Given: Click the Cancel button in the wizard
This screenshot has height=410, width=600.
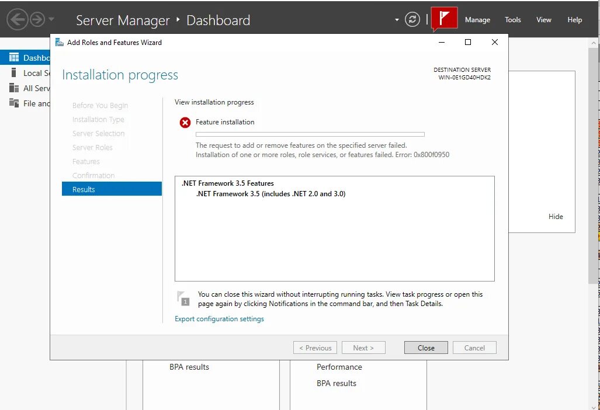Looking at the screenshot, I should pyautogui.click(x=474, y=348).
